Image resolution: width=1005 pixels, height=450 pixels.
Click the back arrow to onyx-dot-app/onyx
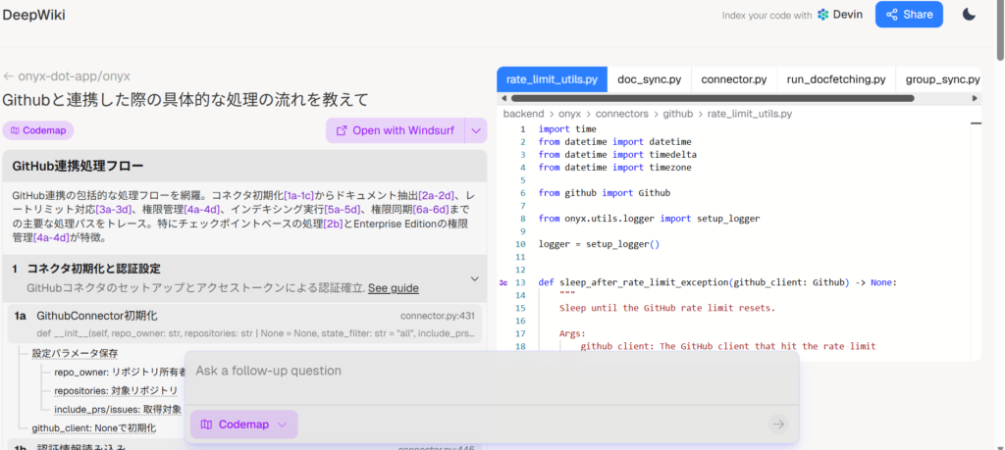[8, 76]
